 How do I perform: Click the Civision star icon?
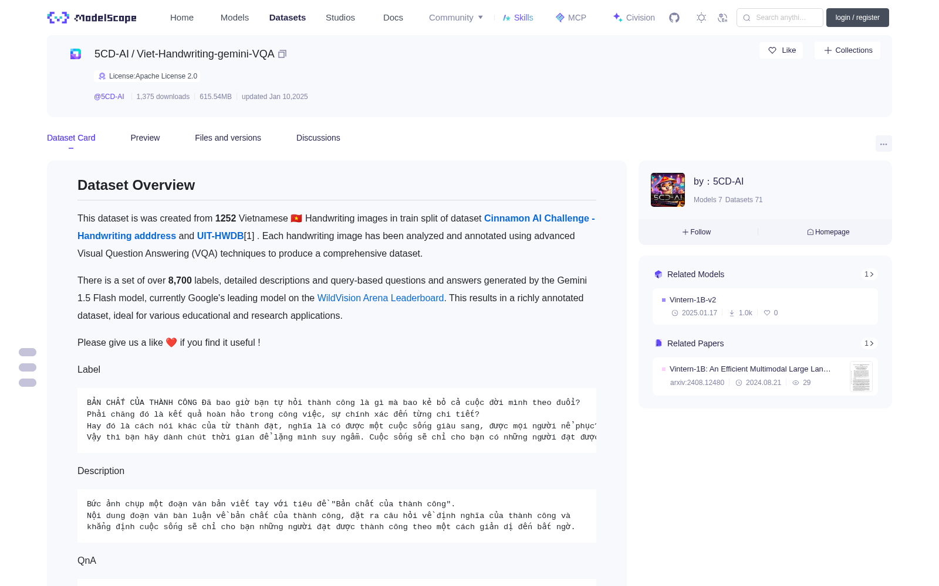[617, 18]
